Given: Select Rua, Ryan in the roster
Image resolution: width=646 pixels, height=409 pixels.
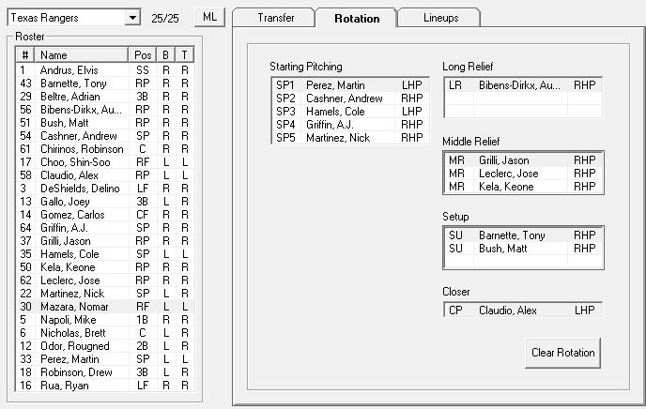Looking at the screenshot, I should [x=82, y=386].
